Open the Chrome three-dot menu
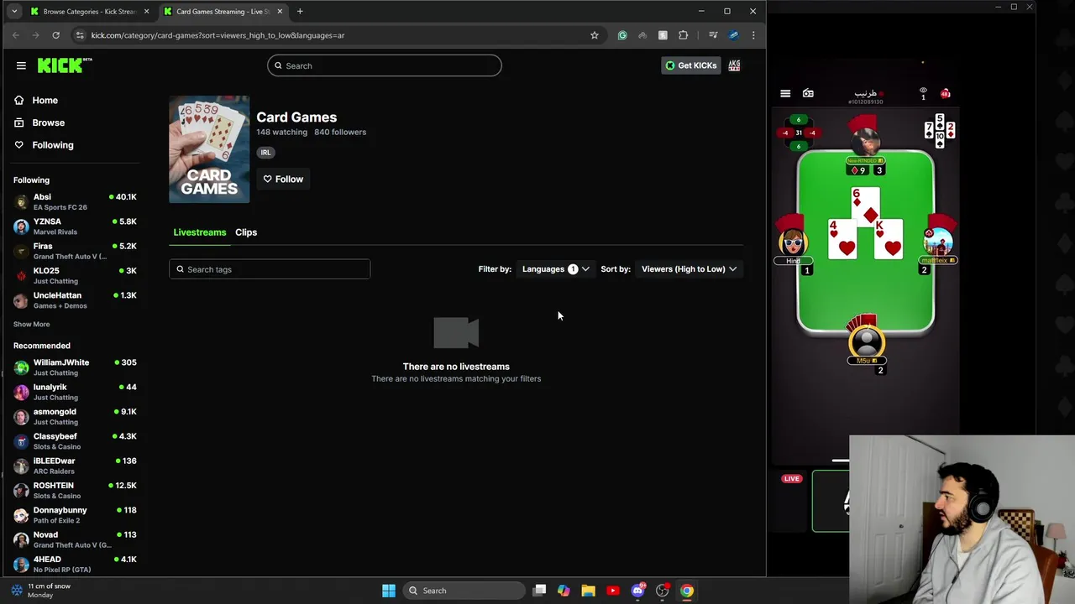1075x604 pixels. tap(753, 35)
